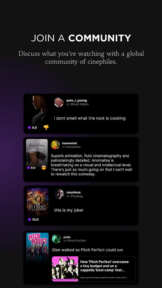The width and height of the screenshot is (162, 288).
Task: Tap pete_r_young's profile avatar
Action: tap(59, 102)
